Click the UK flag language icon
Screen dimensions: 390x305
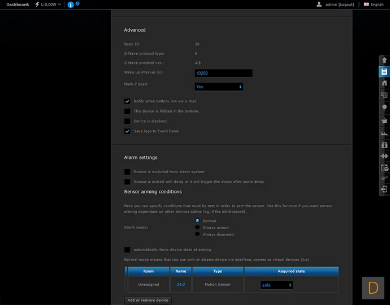(x=366, y=5)
